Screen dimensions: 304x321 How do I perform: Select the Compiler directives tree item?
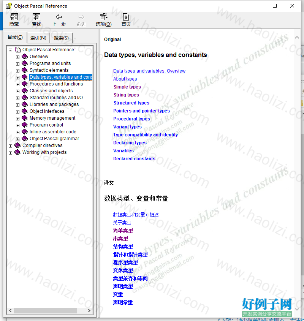pyautogui.click(x=43, y=145)
